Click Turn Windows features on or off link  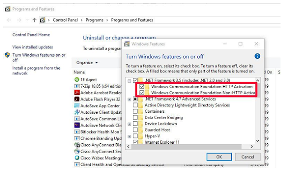pos(39,57)
